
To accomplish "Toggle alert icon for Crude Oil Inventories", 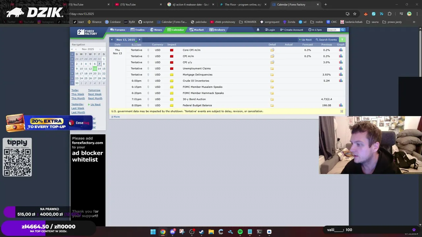I will pos(148,81).
